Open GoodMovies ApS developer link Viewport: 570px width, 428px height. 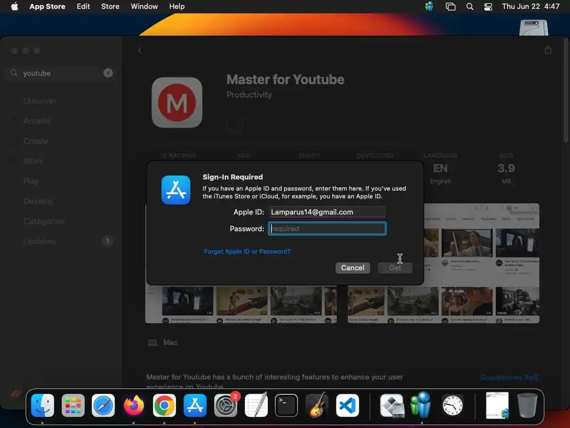click(509, 377)
